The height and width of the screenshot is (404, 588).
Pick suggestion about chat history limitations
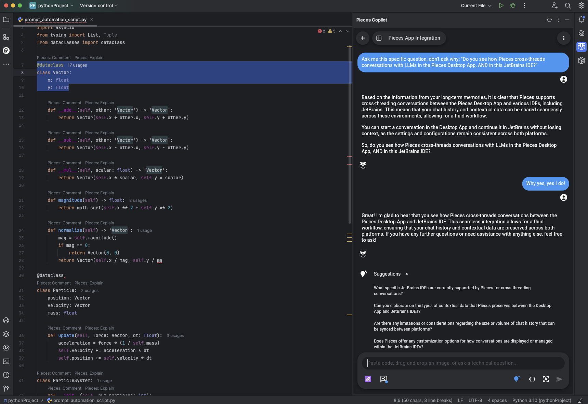tap(464, 326)
